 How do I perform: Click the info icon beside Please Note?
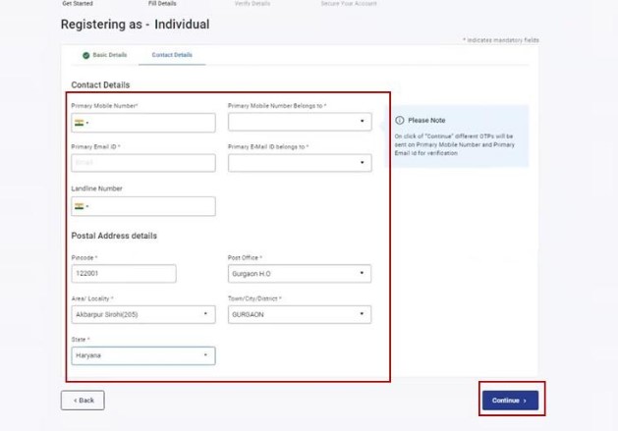[399, 120]
